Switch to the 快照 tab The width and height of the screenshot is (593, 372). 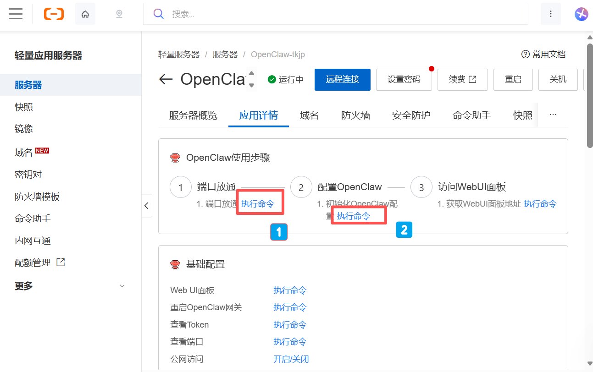523,115
